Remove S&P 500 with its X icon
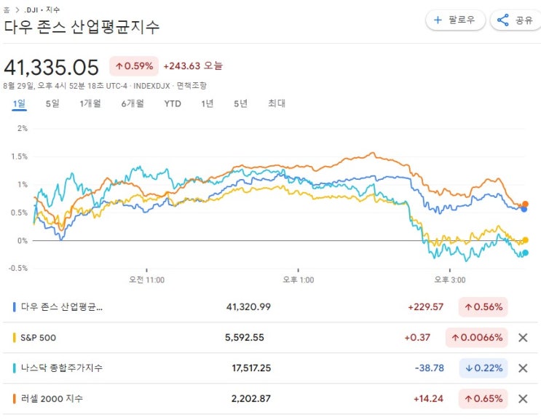 point(522,338)
